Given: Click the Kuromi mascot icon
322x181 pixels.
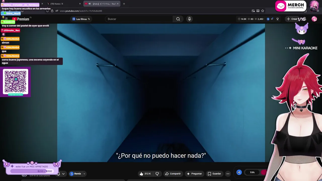Looking at the screenshot, I should [x=302, y=29].
